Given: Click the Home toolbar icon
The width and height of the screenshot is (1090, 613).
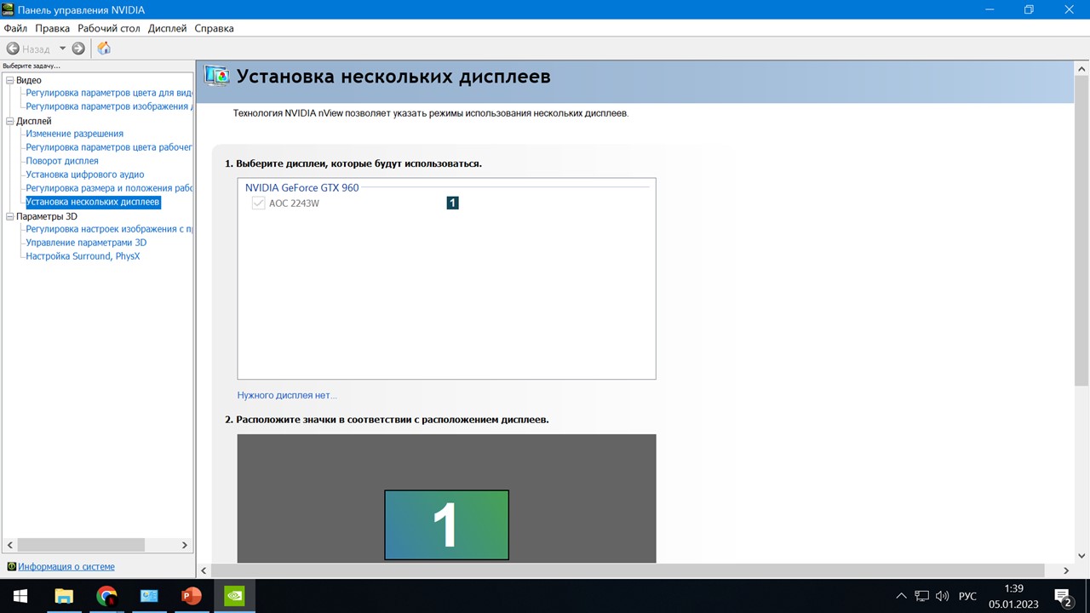Looking at the screenshot, I should [x=104, y=49].
